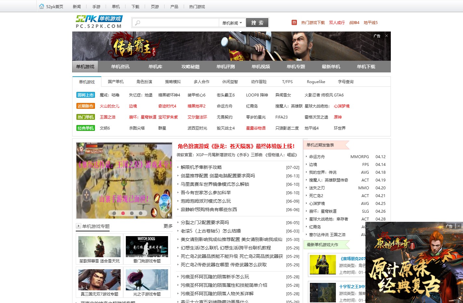Click the red 热 hot icon
463x303 pixels.
click(294, 22)
